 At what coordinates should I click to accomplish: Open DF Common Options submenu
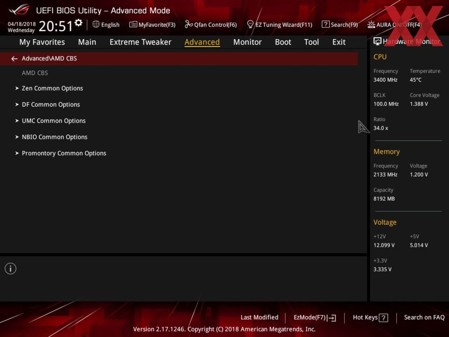(x=51, y=104)
